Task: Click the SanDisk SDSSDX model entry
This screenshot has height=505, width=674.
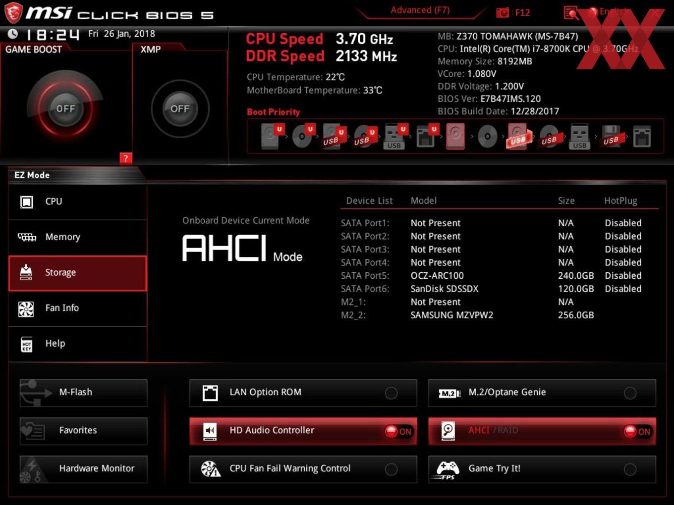Action: (x=445, y=289)
